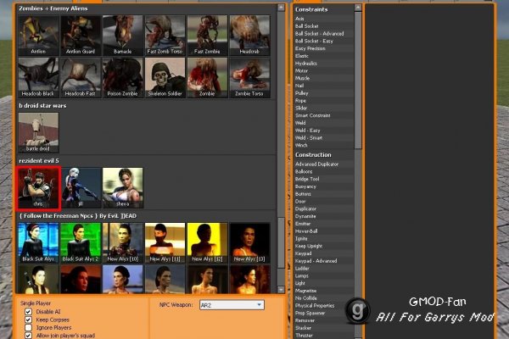
Task: Choose the Elastic tool
Action: click(x=324, y=56)
